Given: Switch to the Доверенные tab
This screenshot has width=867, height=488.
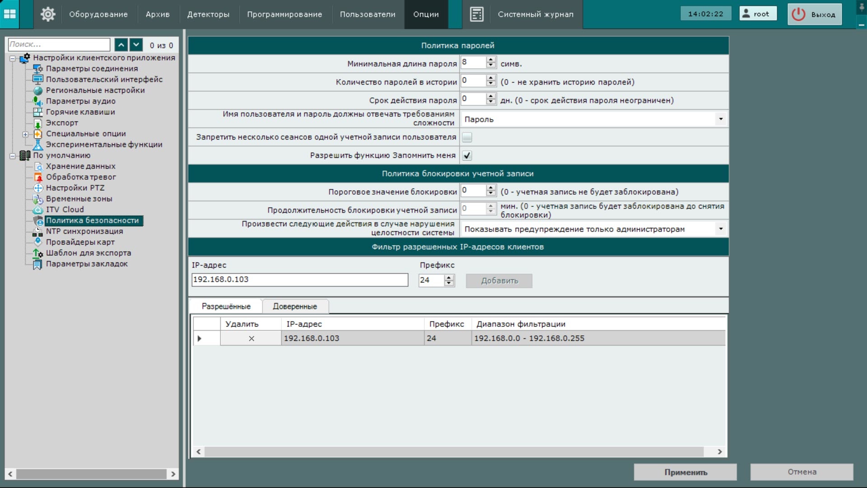Looking at the screenshot, I should (x=295, y=306).
